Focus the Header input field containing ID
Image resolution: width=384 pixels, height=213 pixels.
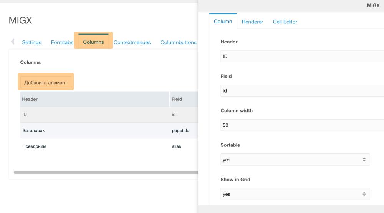[302, 57]
